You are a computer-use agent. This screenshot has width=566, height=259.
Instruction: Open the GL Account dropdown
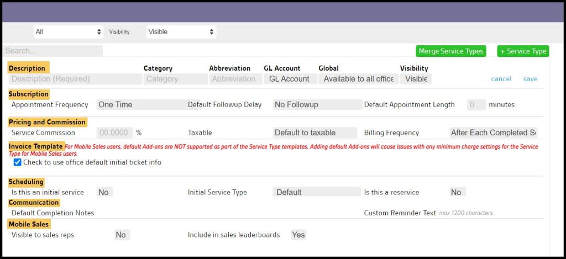(290, 79)
